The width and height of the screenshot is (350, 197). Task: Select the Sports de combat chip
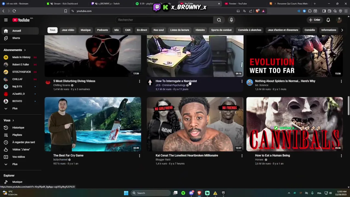[x=221, y=30]
